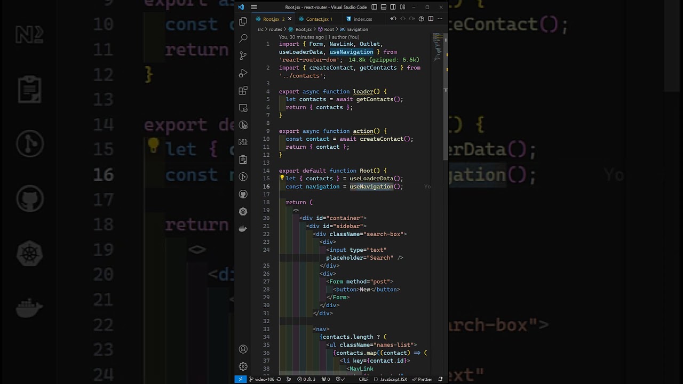Go to the previous change arrow icon
683x384 pixels.
click(393, 19)
